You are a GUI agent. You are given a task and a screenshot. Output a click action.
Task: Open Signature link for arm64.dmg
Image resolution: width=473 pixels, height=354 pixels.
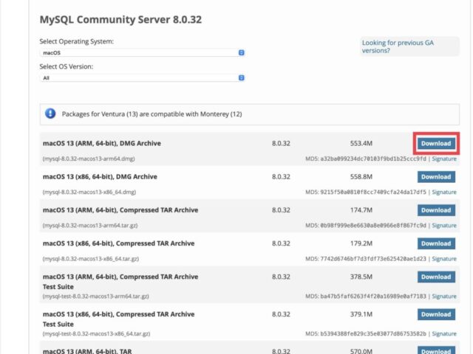[444, 159]
